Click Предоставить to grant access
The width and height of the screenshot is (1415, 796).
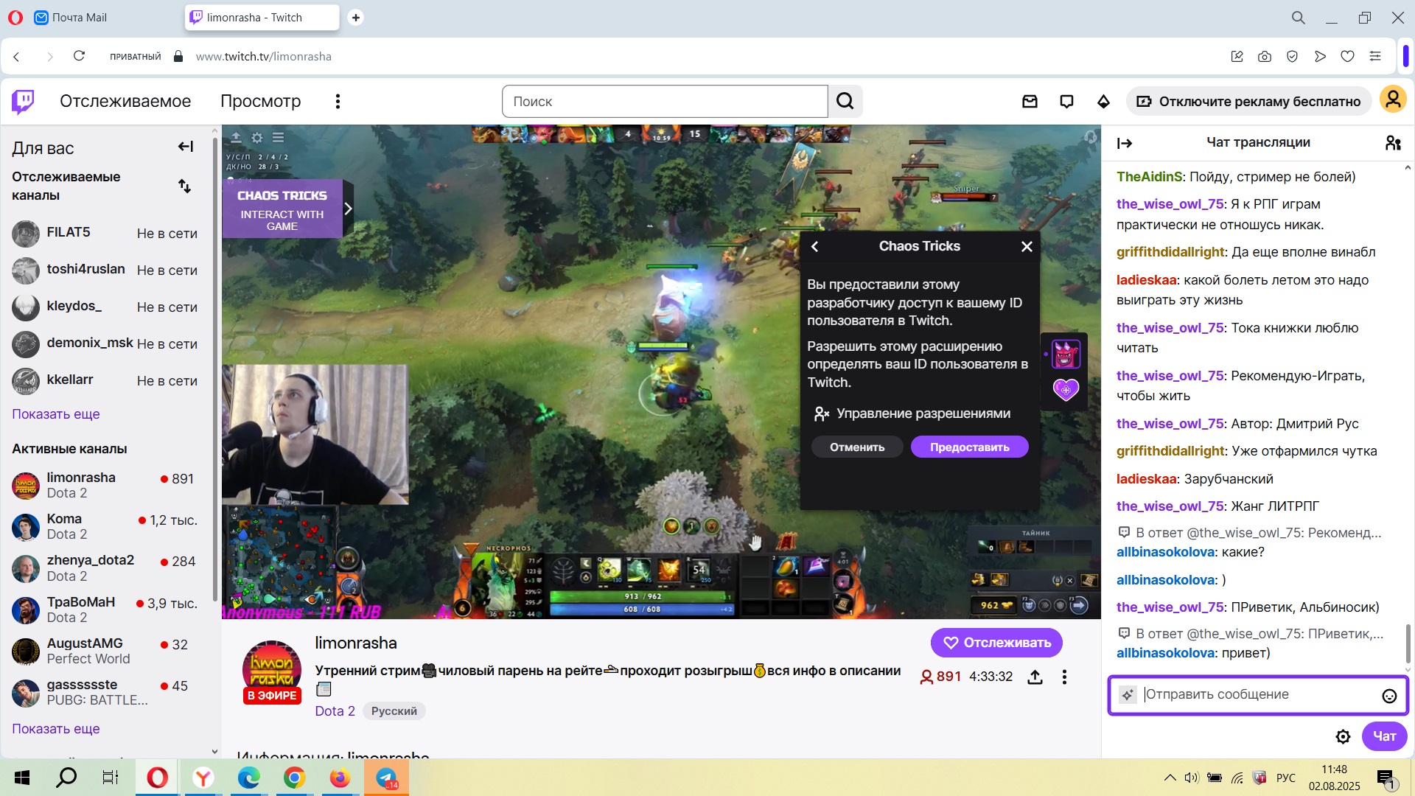(x=970, y=447)
